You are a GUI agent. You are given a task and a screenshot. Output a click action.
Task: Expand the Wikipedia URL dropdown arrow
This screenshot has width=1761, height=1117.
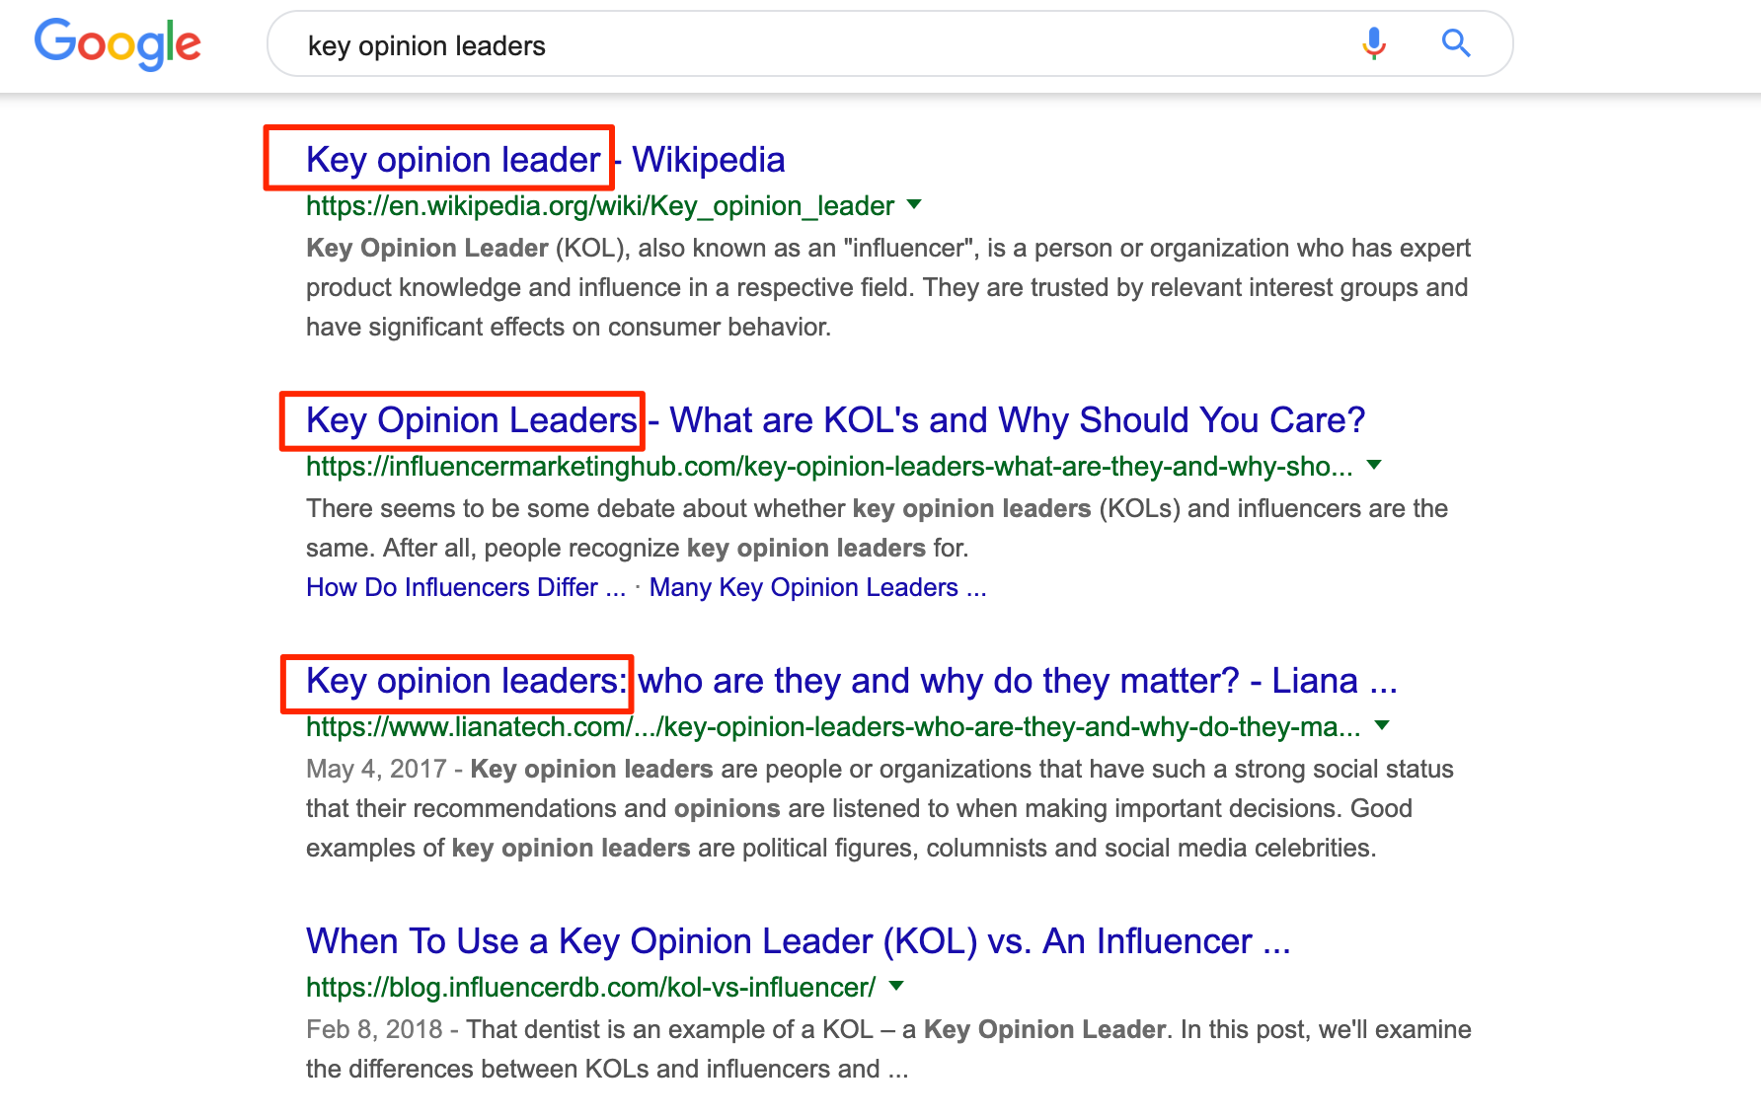tap(914, 205)
